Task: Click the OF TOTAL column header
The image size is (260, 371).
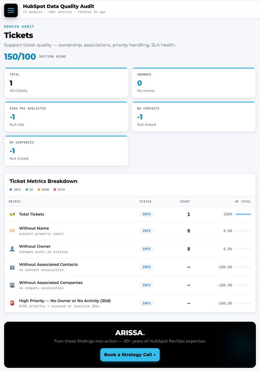Action: [x=243, y=202]
